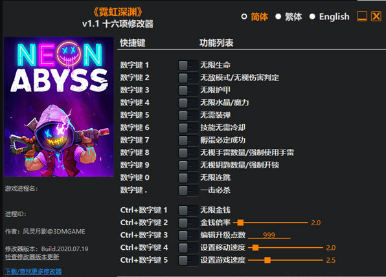386x277 pixels.
Task: Enable 无需装弹 toggle
Action: click(188, 115)
